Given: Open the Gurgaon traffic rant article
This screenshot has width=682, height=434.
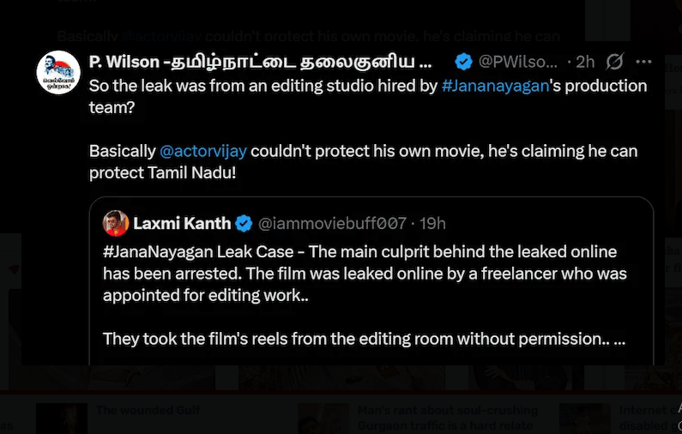Looking at the screenshot, I should click(447, 418).
